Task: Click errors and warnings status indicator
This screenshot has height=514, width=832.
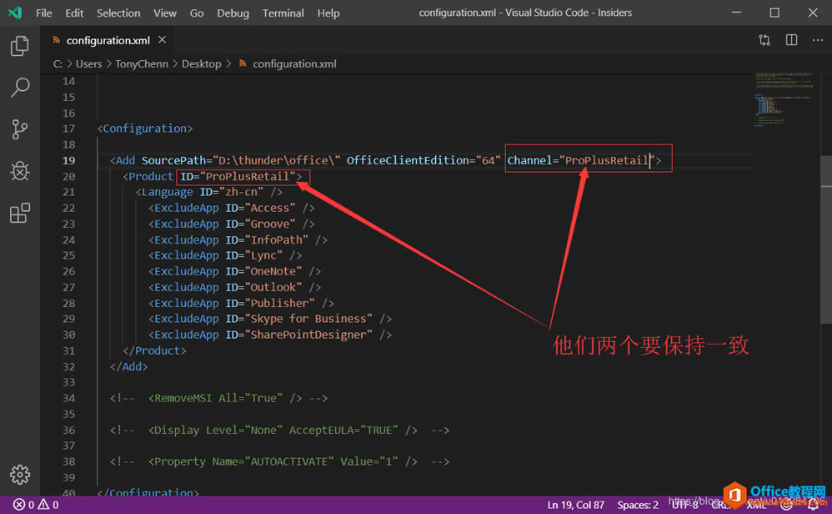Action: (x=36, y=505)
